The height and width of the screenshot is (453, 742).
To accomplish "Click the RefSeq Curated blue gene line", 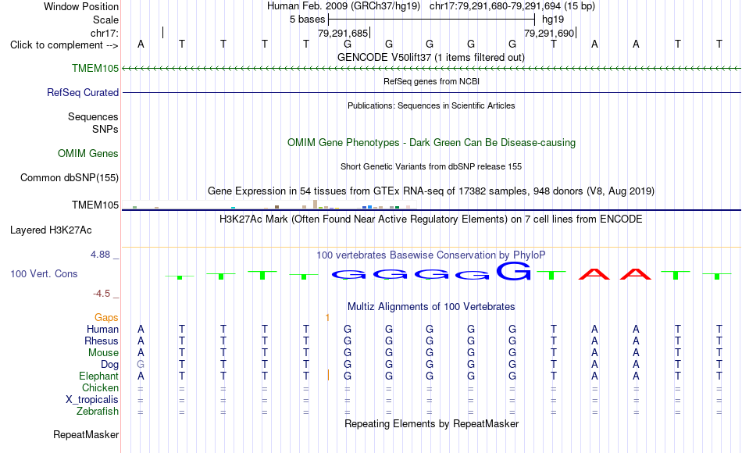I will coord(432,93).
